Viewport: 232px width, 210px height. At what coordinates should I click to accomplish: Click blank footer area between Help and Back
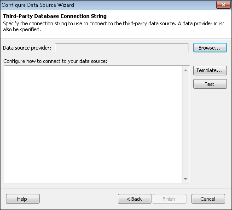click(79, 199)
